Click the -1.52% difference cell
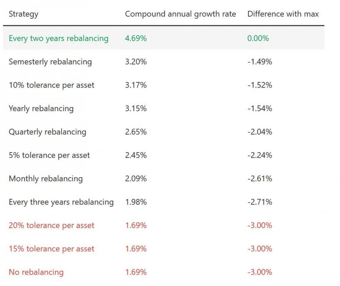 point(260,85)
